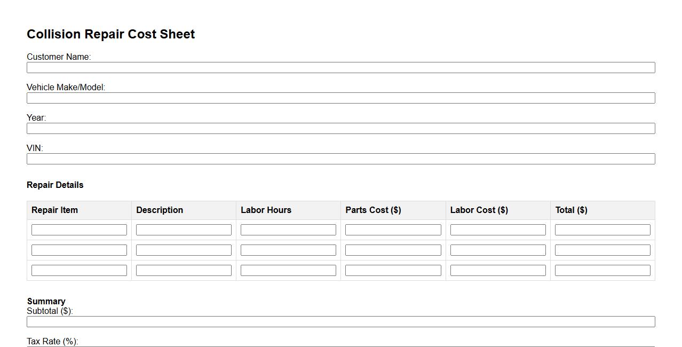Select second row Total field
Viewport: 682px width, 347px height.
tap(602, 250)
